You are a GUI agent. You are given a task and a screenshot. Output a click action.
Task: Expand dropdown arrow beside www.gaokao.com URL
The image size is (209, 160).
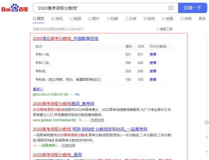tap(86, 120)
